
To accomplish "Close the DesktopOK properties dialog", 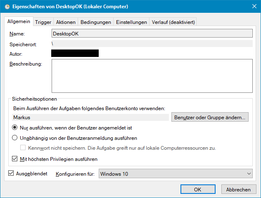I will click(x=254, y=6).
